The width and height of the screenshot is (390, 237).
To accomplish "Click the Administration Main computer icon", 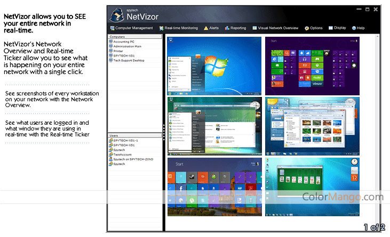I will [x=110, y=46].
